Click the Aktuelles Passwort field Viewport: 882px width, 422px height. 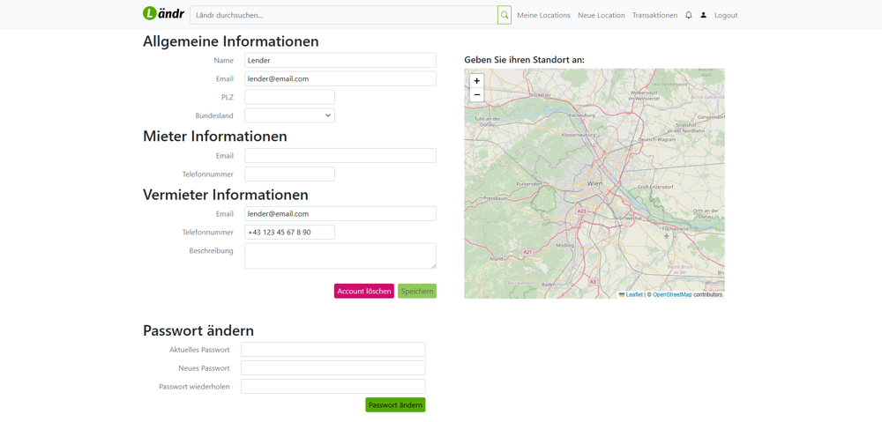point(333,350)
